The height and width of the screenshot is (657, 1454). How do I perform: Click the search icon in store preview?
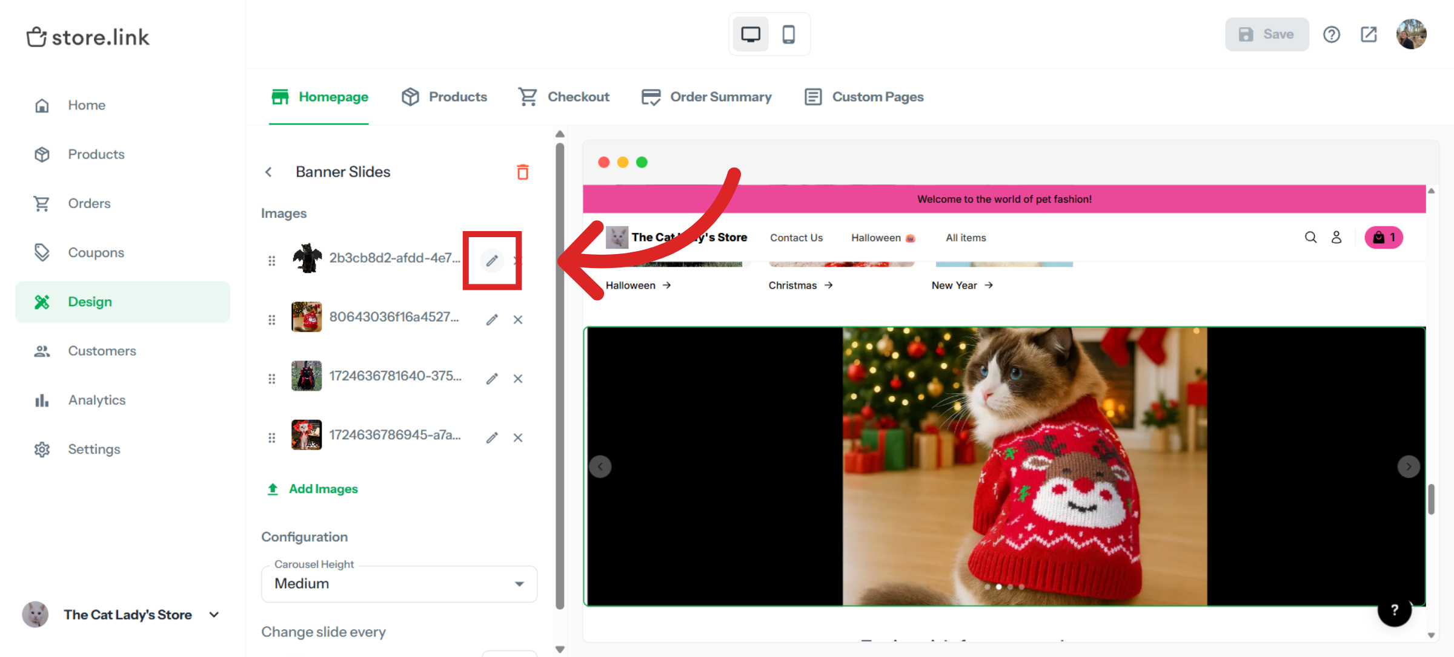(1310, 237)
